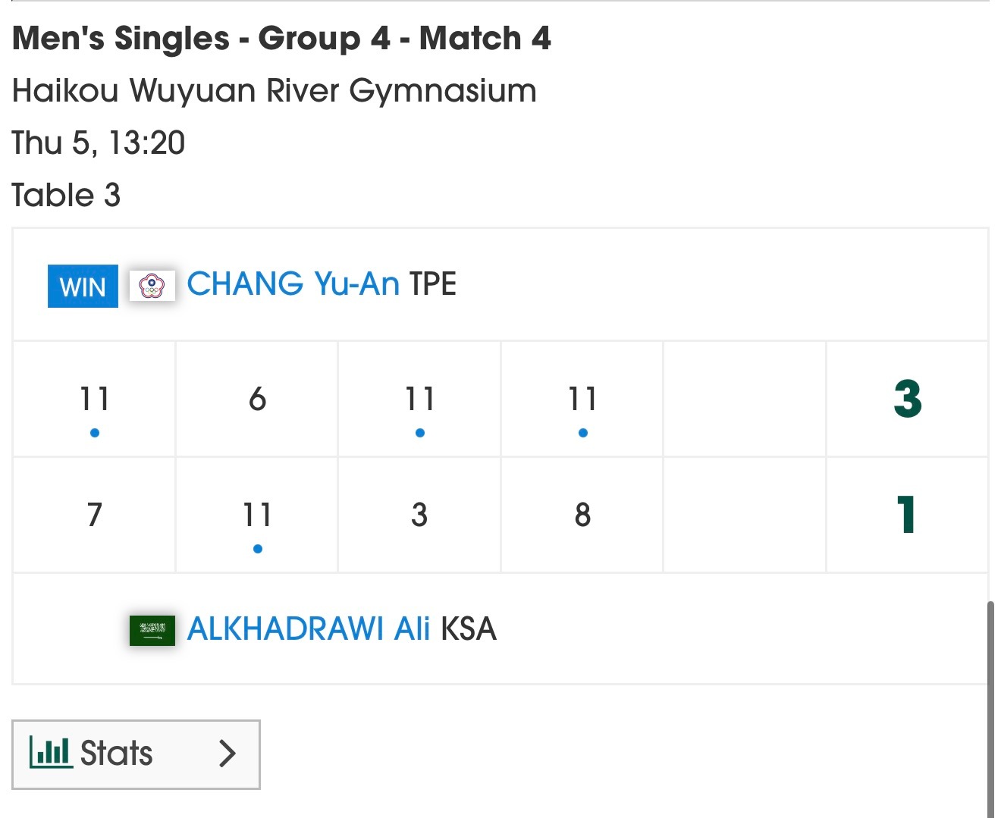1001x818 pixels.
Task: Click the blue dot under third game score 11
Action: point(419,433)
